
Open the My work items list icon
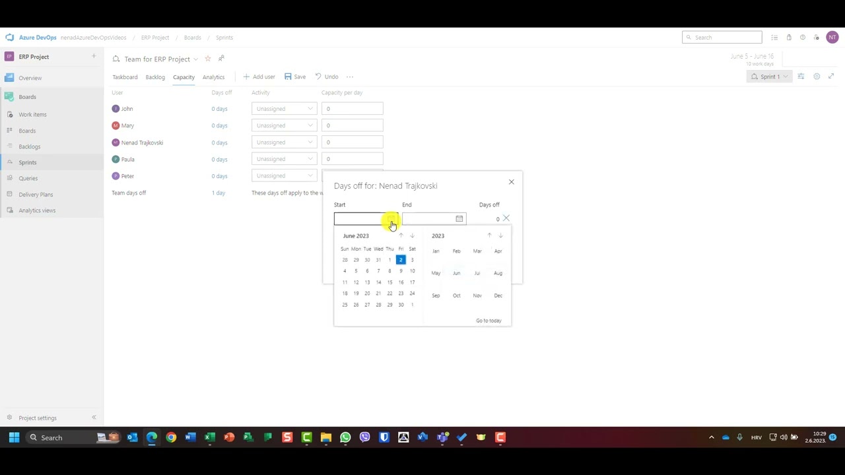pos(774,38)
